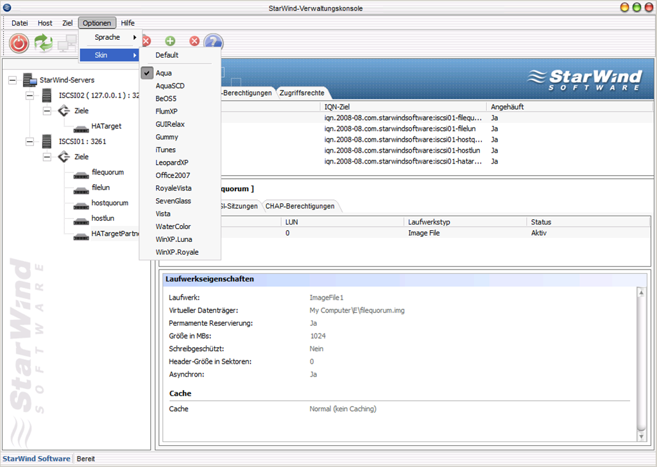Apply the WinXP.Luna skin
Image resolution: width=657 pixels, height=467 pixels.
point(174,239)
